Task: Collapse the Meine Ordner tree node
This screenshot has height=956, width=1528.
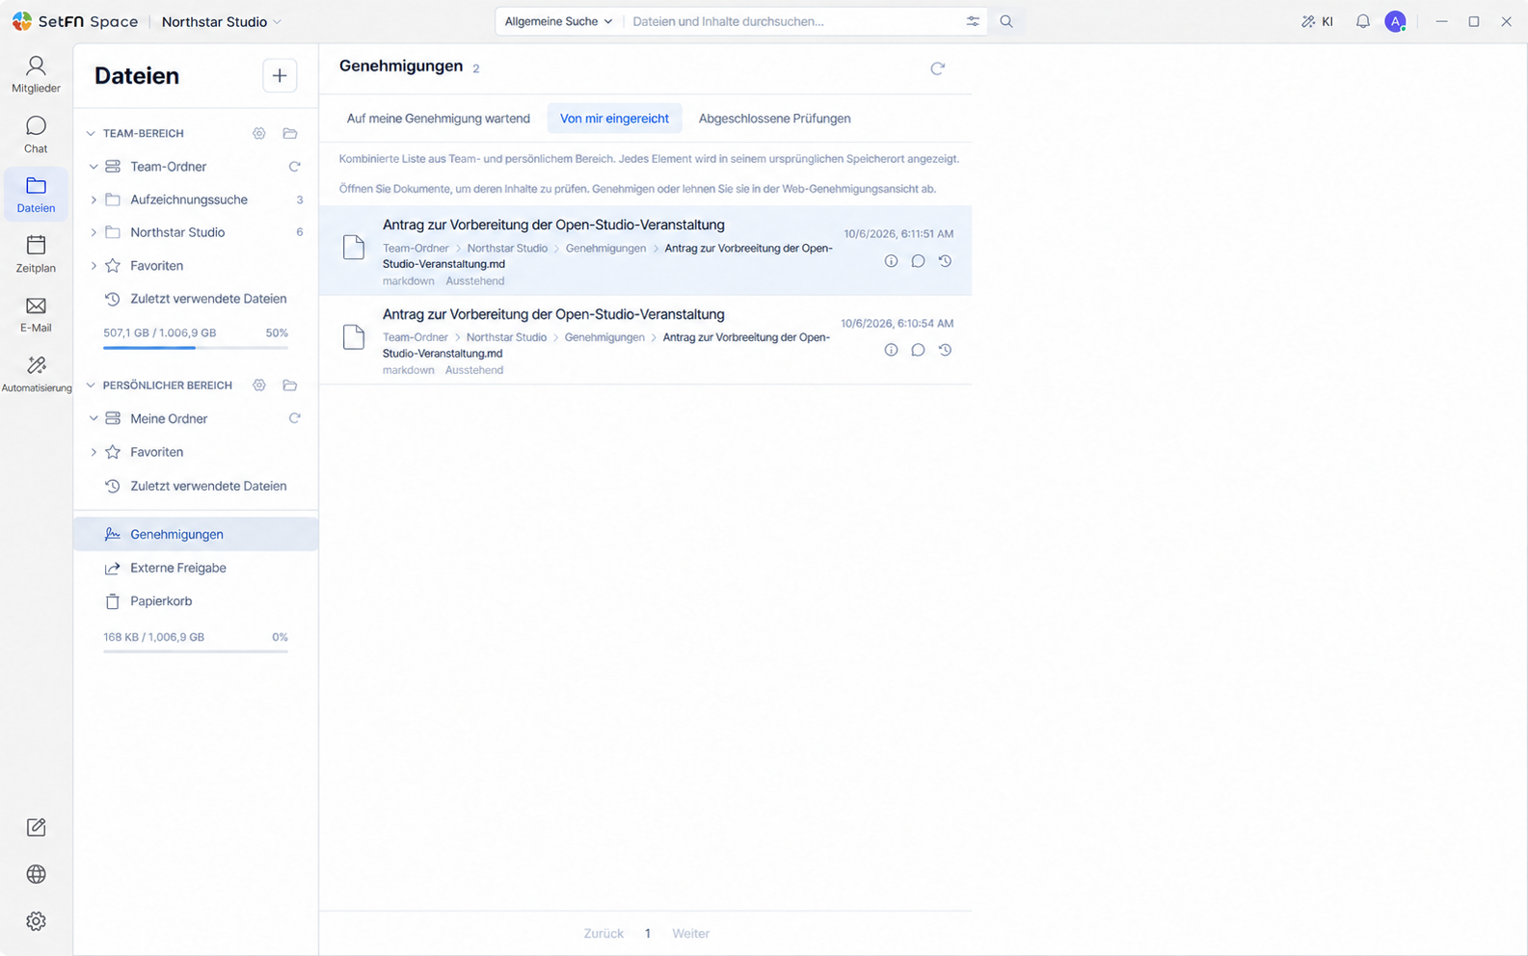Action: [94, 418]
